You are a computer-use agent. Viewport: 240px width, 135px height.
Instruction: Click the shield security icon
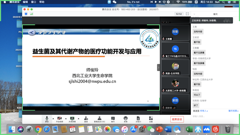tap(26, 14)
